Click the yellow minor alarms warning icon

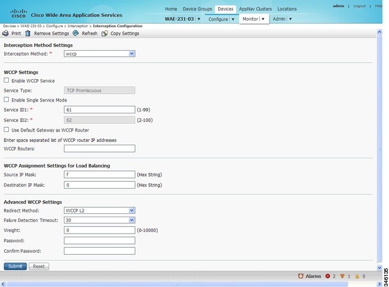(x=356, y=276)
